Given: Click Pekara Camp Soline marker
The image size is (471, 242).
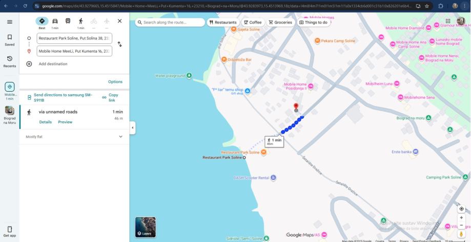Looking at the screenshot, I should coord(317,41).
